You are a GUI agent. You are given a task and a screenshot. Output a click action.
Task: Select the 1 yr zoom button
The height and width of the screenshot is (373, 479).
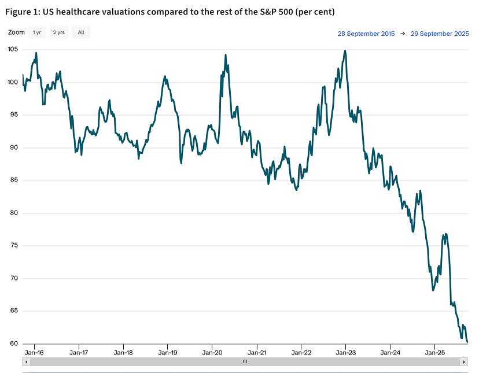pyautogui.click(x=36, y=32)
